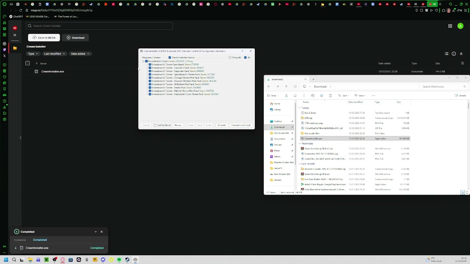
Task: Collapse the Last month group in Explorer
Action: pos(300,164)
